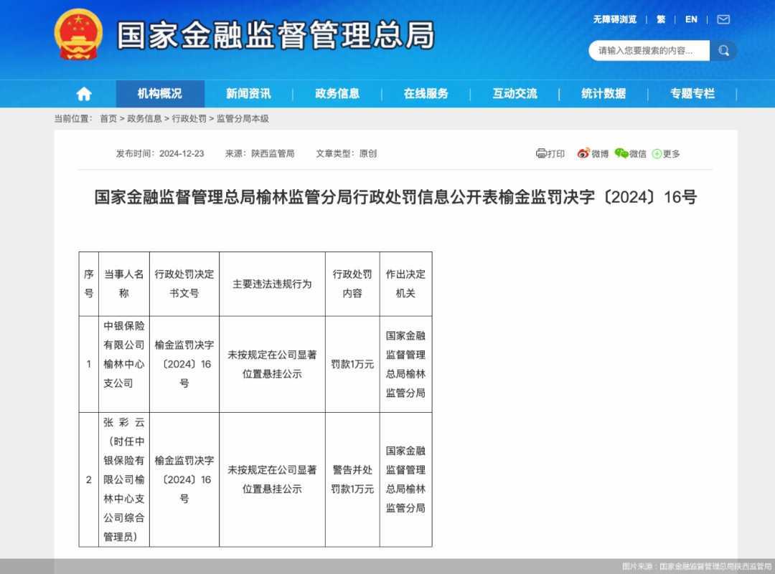775x574 pixels.
Task: Open 无障碍浏览 accessibility link
Action: tap(614, 19)
